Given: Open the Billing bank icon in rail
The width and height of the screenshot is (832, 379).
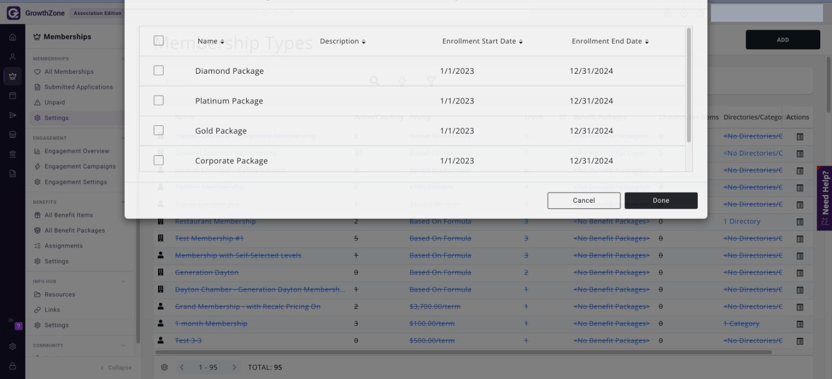Looking at the screenshot, I should pyautogui.click(x=13, y=154).
